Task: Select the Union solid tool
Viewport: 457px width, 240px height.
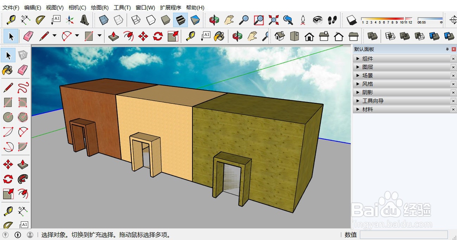Action: point(404,36)
